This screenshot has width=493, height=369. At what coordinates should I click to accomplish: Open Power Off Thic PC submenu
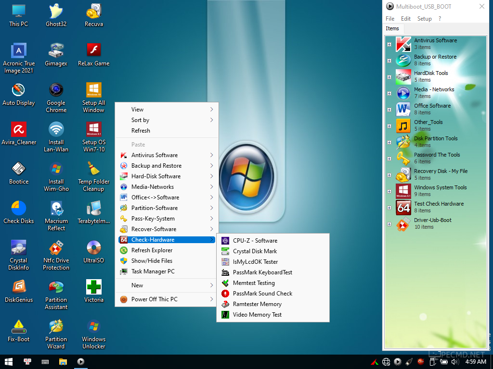[167, 299]
